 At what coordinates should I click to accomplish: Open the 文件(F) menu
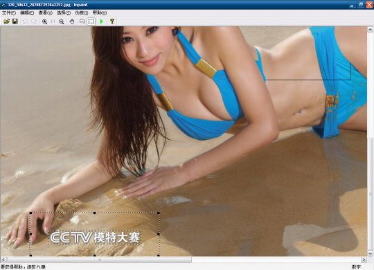[x=9, y=13]
